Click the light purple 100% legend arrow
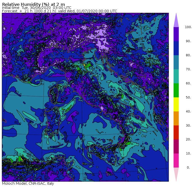The image size is (194, 187). point(176,20)
